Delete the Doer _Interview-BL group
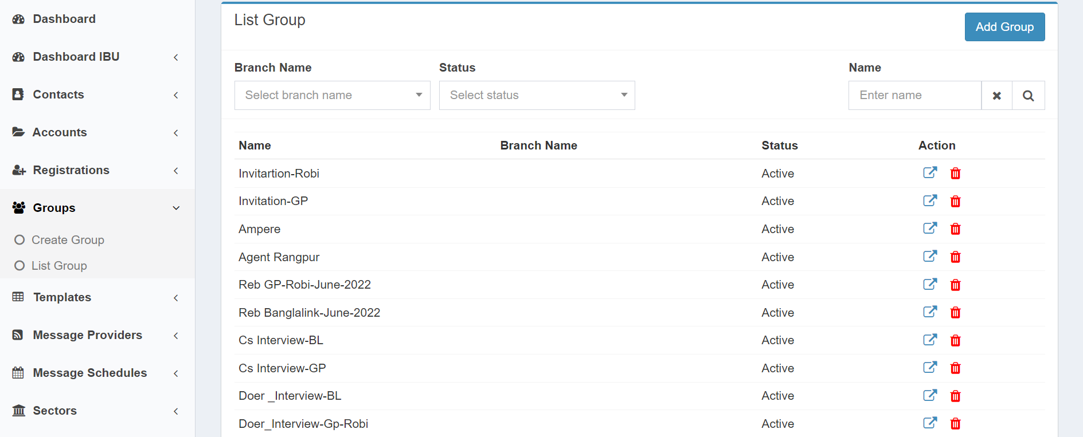 tap(955, 396)
